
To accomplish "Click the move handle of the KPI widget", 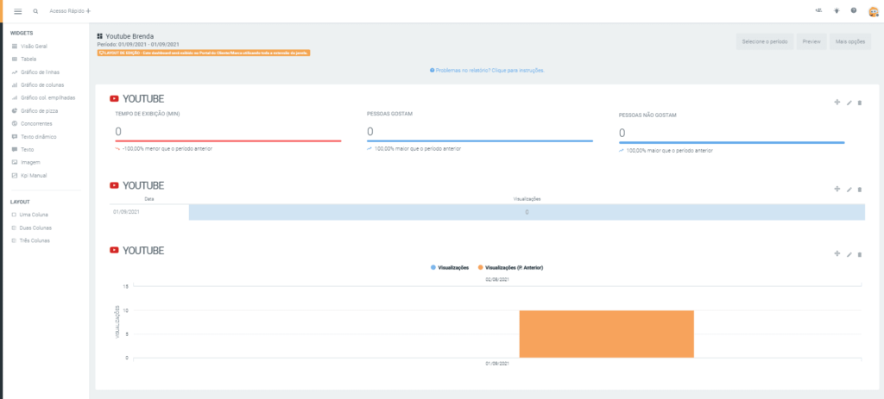I will (837, 103).
